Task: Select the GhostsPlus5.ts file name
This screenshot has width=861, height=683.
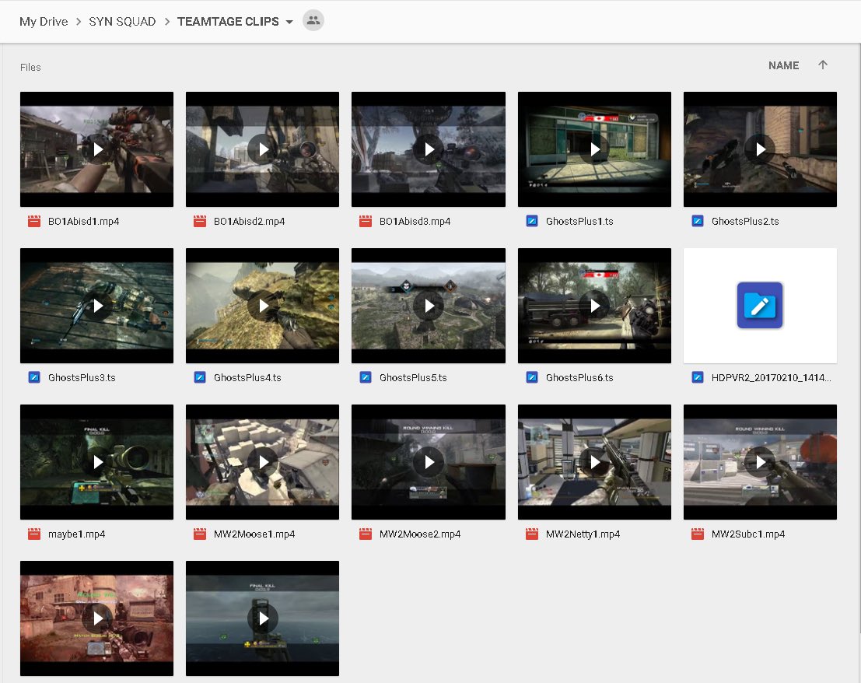Action: 414,377
